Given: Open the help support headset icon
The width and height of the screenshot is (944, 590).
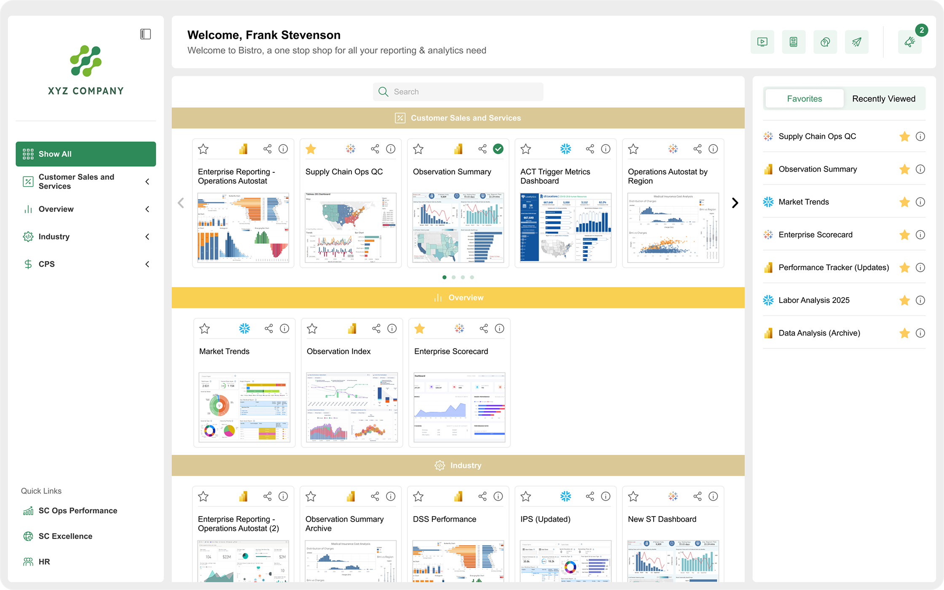Looking at the screenshot, I should 825,42.
